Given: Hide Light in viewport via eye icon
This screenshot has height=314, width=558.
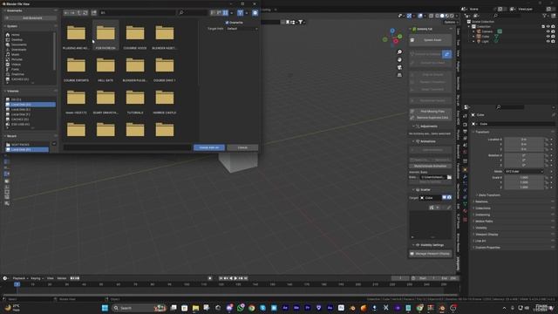Looking at the screenshot, I should coord(548,41).
